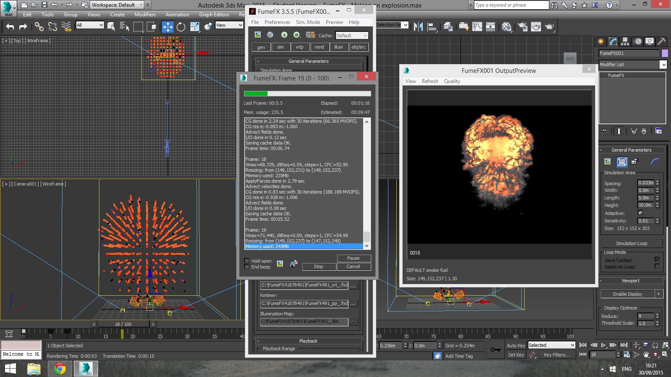Toggle End beep checkbox
This screenshot has width=671, height=377.
(x=247, y=267)
